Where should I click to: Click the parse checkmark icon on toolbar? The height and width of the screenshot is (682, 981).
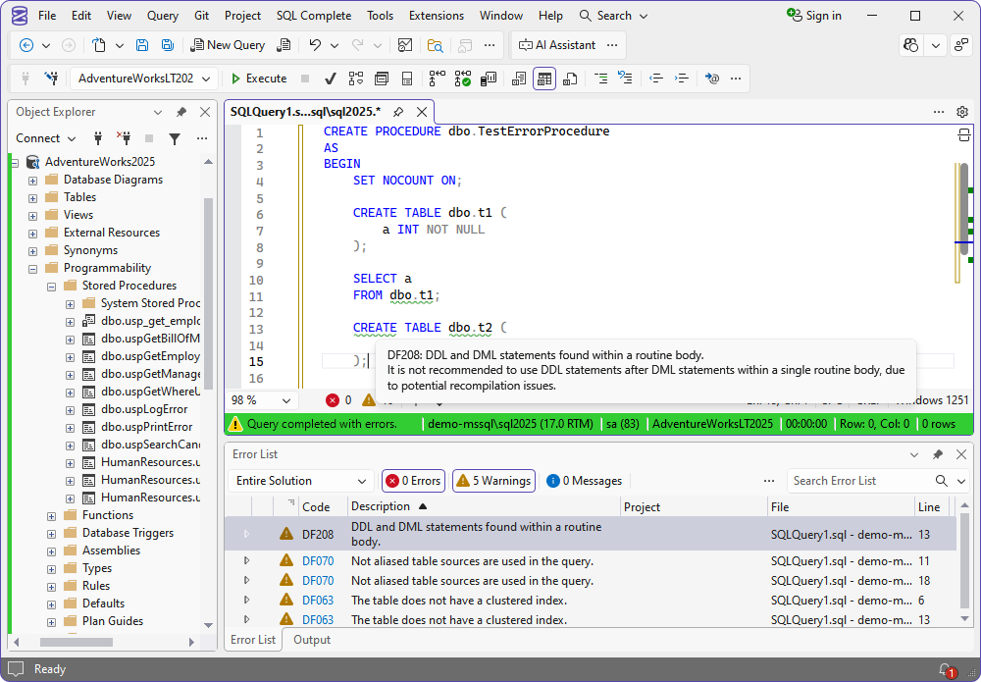pyautogui.click(x=331, y=79)
